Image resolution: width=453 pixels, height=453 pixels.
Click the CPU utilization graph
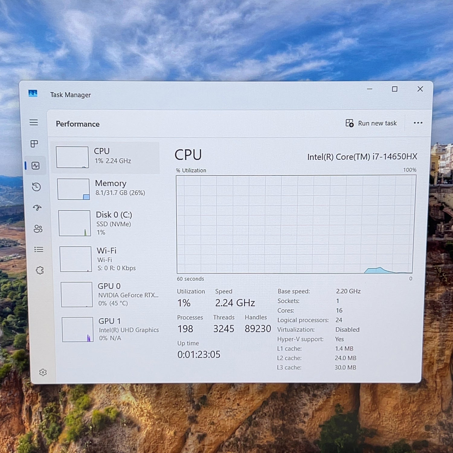pos(296,224)
